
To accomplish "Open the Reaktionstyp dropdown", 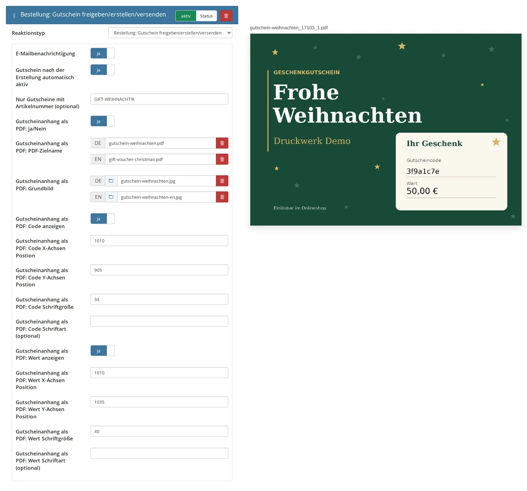I will click(x=171, y=33).
